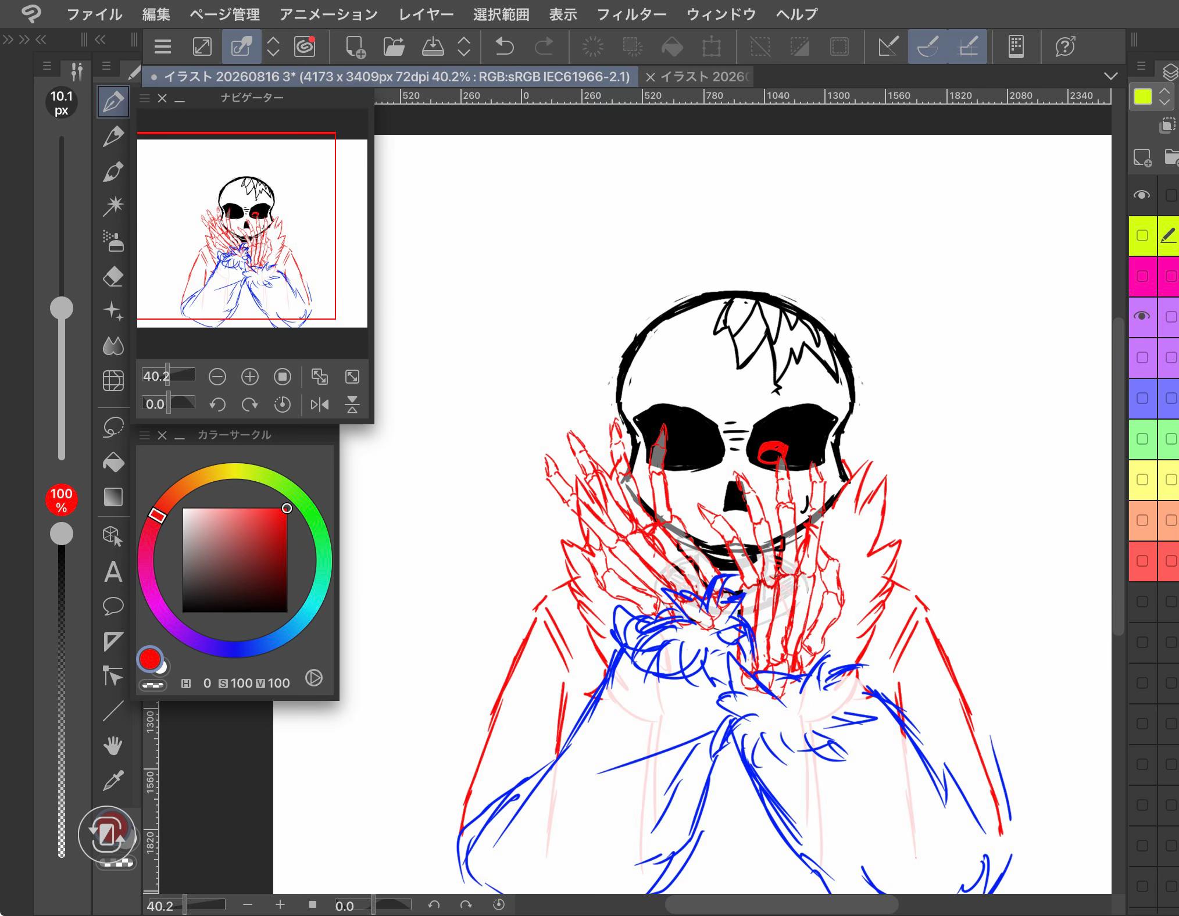1179x916 pixels.
Task: Select the Eyedropper tool
Action: click(x=113, y=781)
